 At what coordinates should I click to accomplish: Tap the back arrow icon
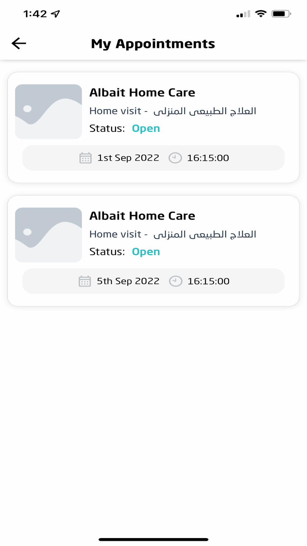click(x=19, y=43)
